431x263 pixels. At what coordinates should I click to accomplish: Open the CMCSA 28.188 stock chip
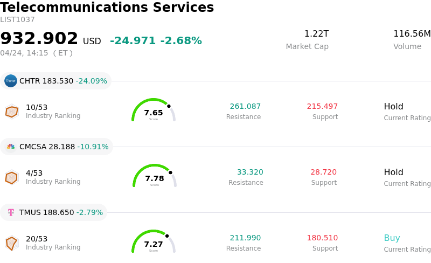pos(57,147)
